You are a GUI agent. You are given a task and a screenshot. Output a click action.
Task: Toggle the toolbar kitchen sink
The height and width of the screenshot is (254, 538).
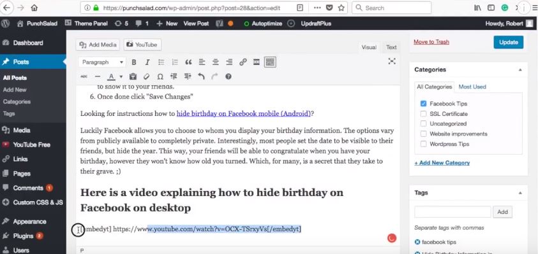[x=270, y=62]
